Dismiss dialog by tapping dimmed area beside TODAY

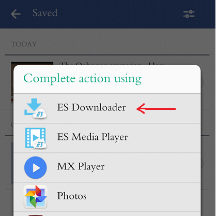[120, 44]
